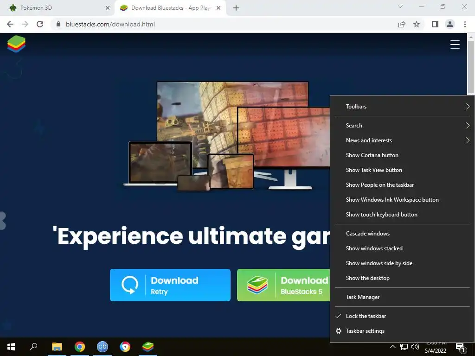The height and width of the screenshot is (356, 475).
Task: Open Task Manager from context menu
Action: coord(402,297)
